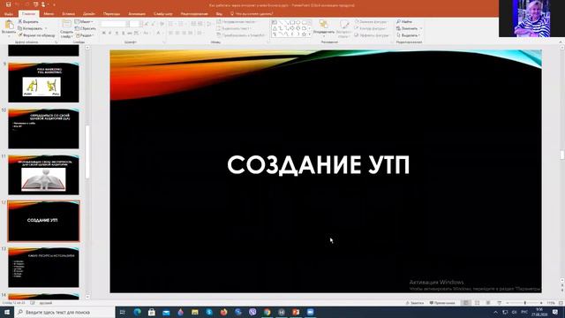This screenshot has width=565, height=318.
Task: Click the Cut (Вырезать) button
Action: click(29, 21)
